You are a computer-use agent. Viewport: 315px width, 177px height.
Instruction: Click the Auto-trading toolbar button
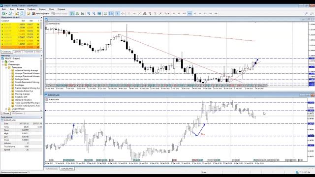(x=41, y=13)
